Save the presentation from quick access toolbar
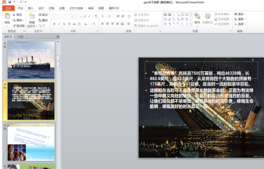The width and height of the screenshot is (264, 169). pos(9,2)
